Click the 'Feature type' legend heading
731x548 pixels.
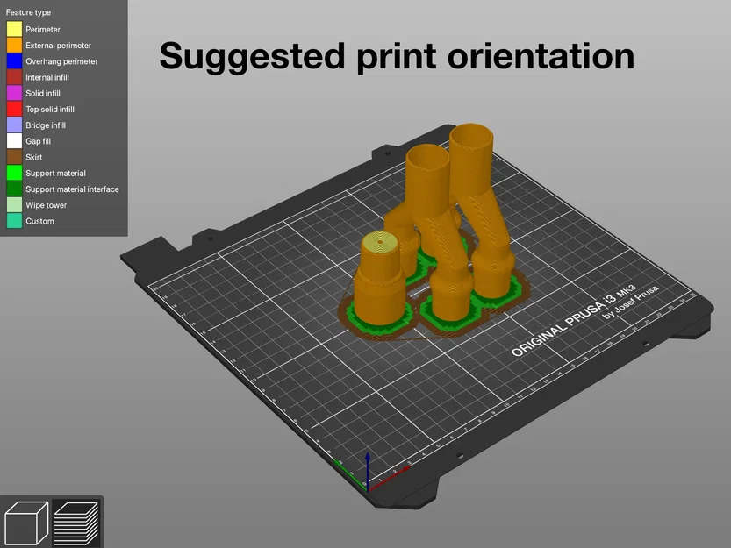[x=28, y=12]
